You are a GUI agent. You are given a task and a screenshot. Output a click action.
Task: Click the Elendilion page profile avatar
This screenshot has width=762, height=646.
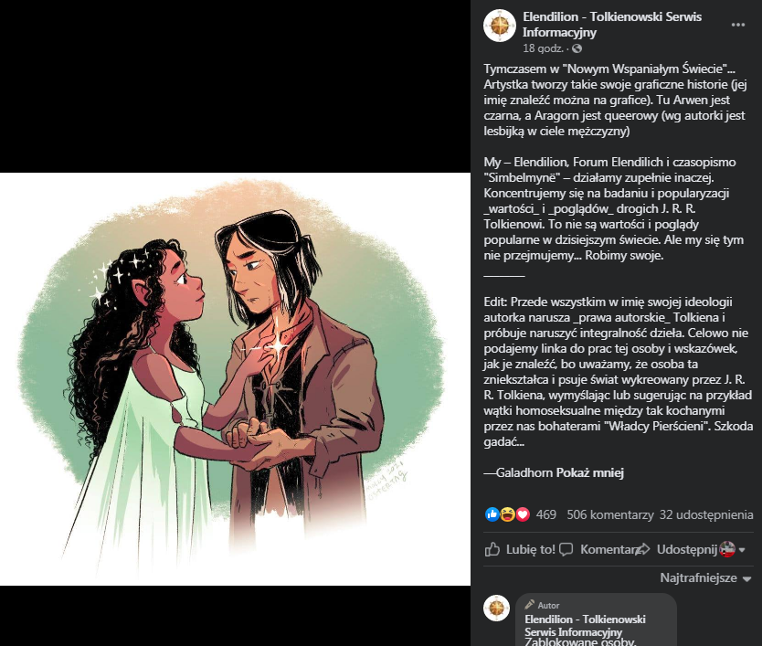click(x=500, y=26)
